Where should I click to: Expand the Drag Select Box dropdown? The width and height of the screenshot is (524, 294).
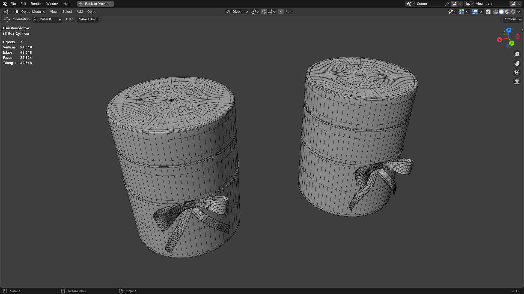click(x=89, y=19)
